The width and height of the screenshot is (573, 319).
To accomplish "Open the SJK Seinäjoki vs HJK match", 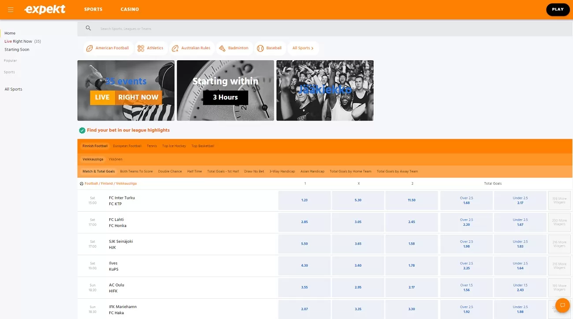I will click(x=121, y=244).
